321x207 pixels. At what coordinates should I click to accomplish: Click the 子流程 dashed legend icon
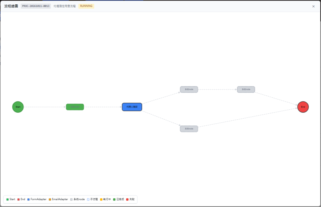click(x=88, y=199)
